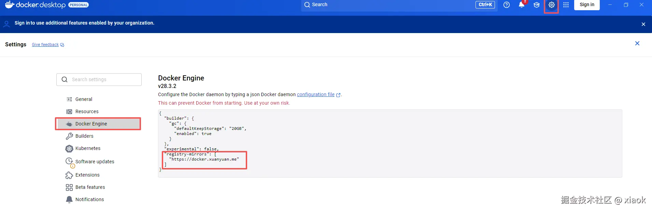Click the user icon in the sign-in banner
652x211 pixels.
tap(6, 24)
